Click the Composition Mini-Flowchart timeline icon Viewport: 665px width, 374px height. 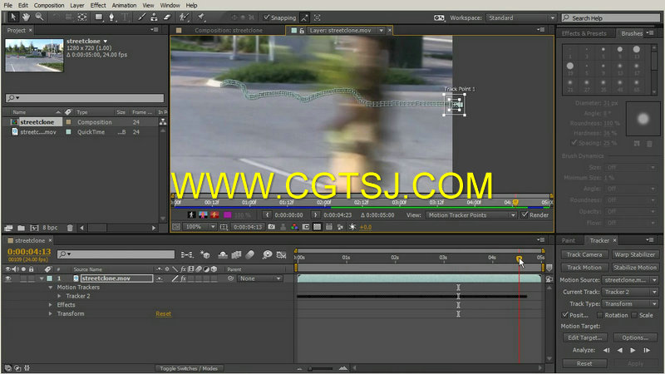tap(186, 254)
